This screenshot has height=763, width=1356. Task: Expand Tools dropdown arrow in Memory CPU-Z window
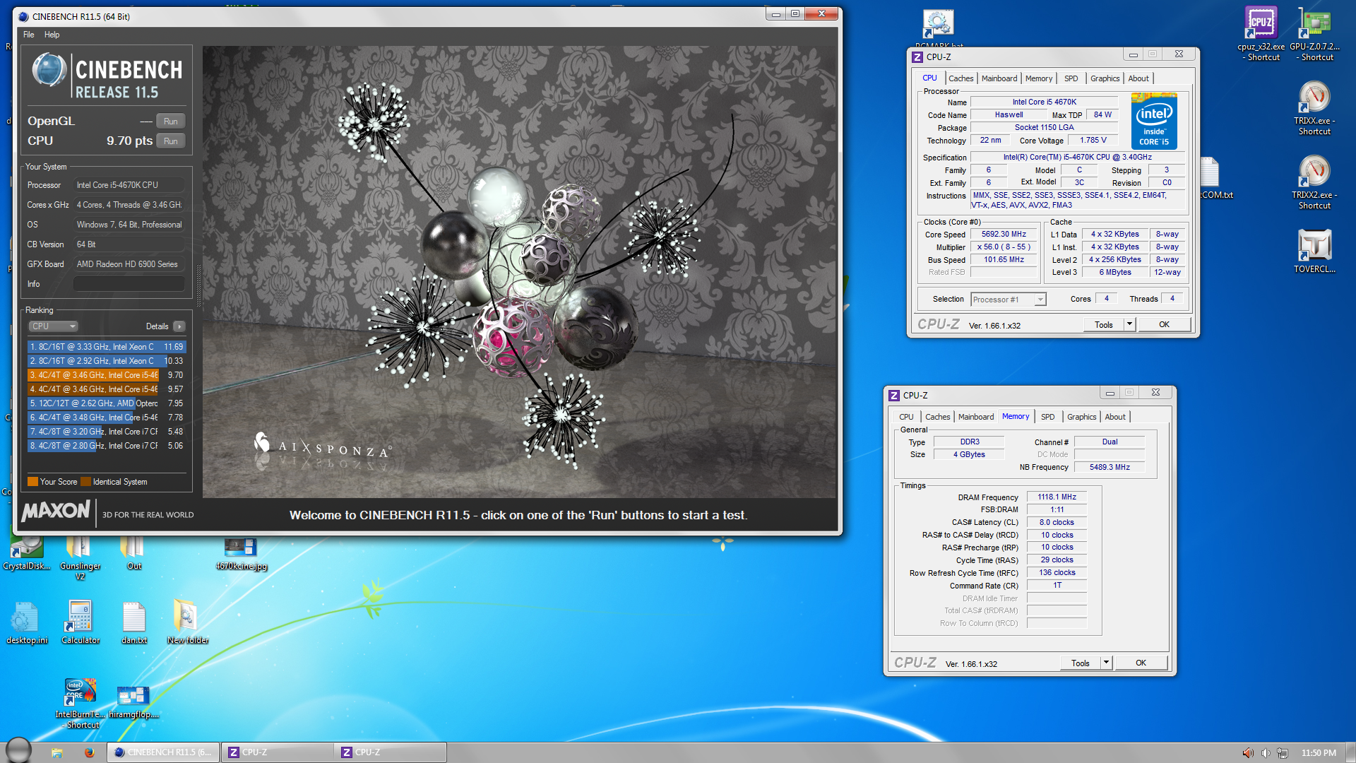click(x=1106, y=663)
